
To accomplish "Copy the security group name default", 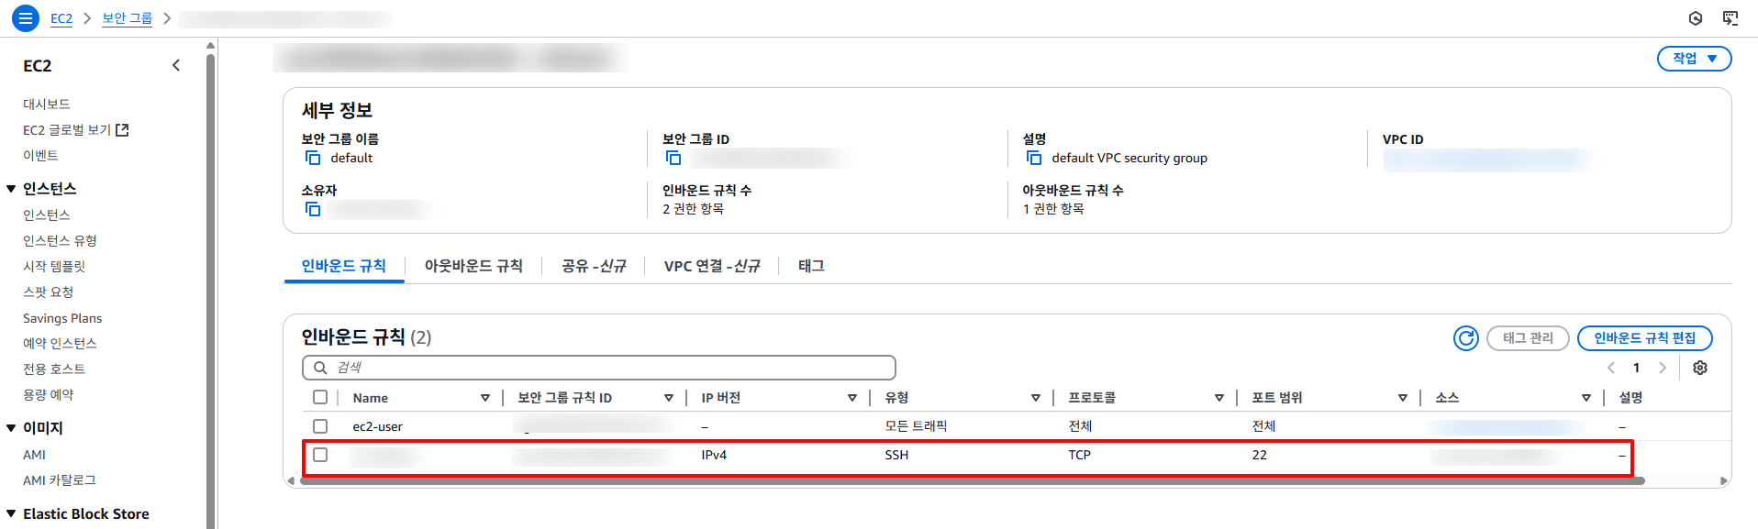I will tap(313, 158).
